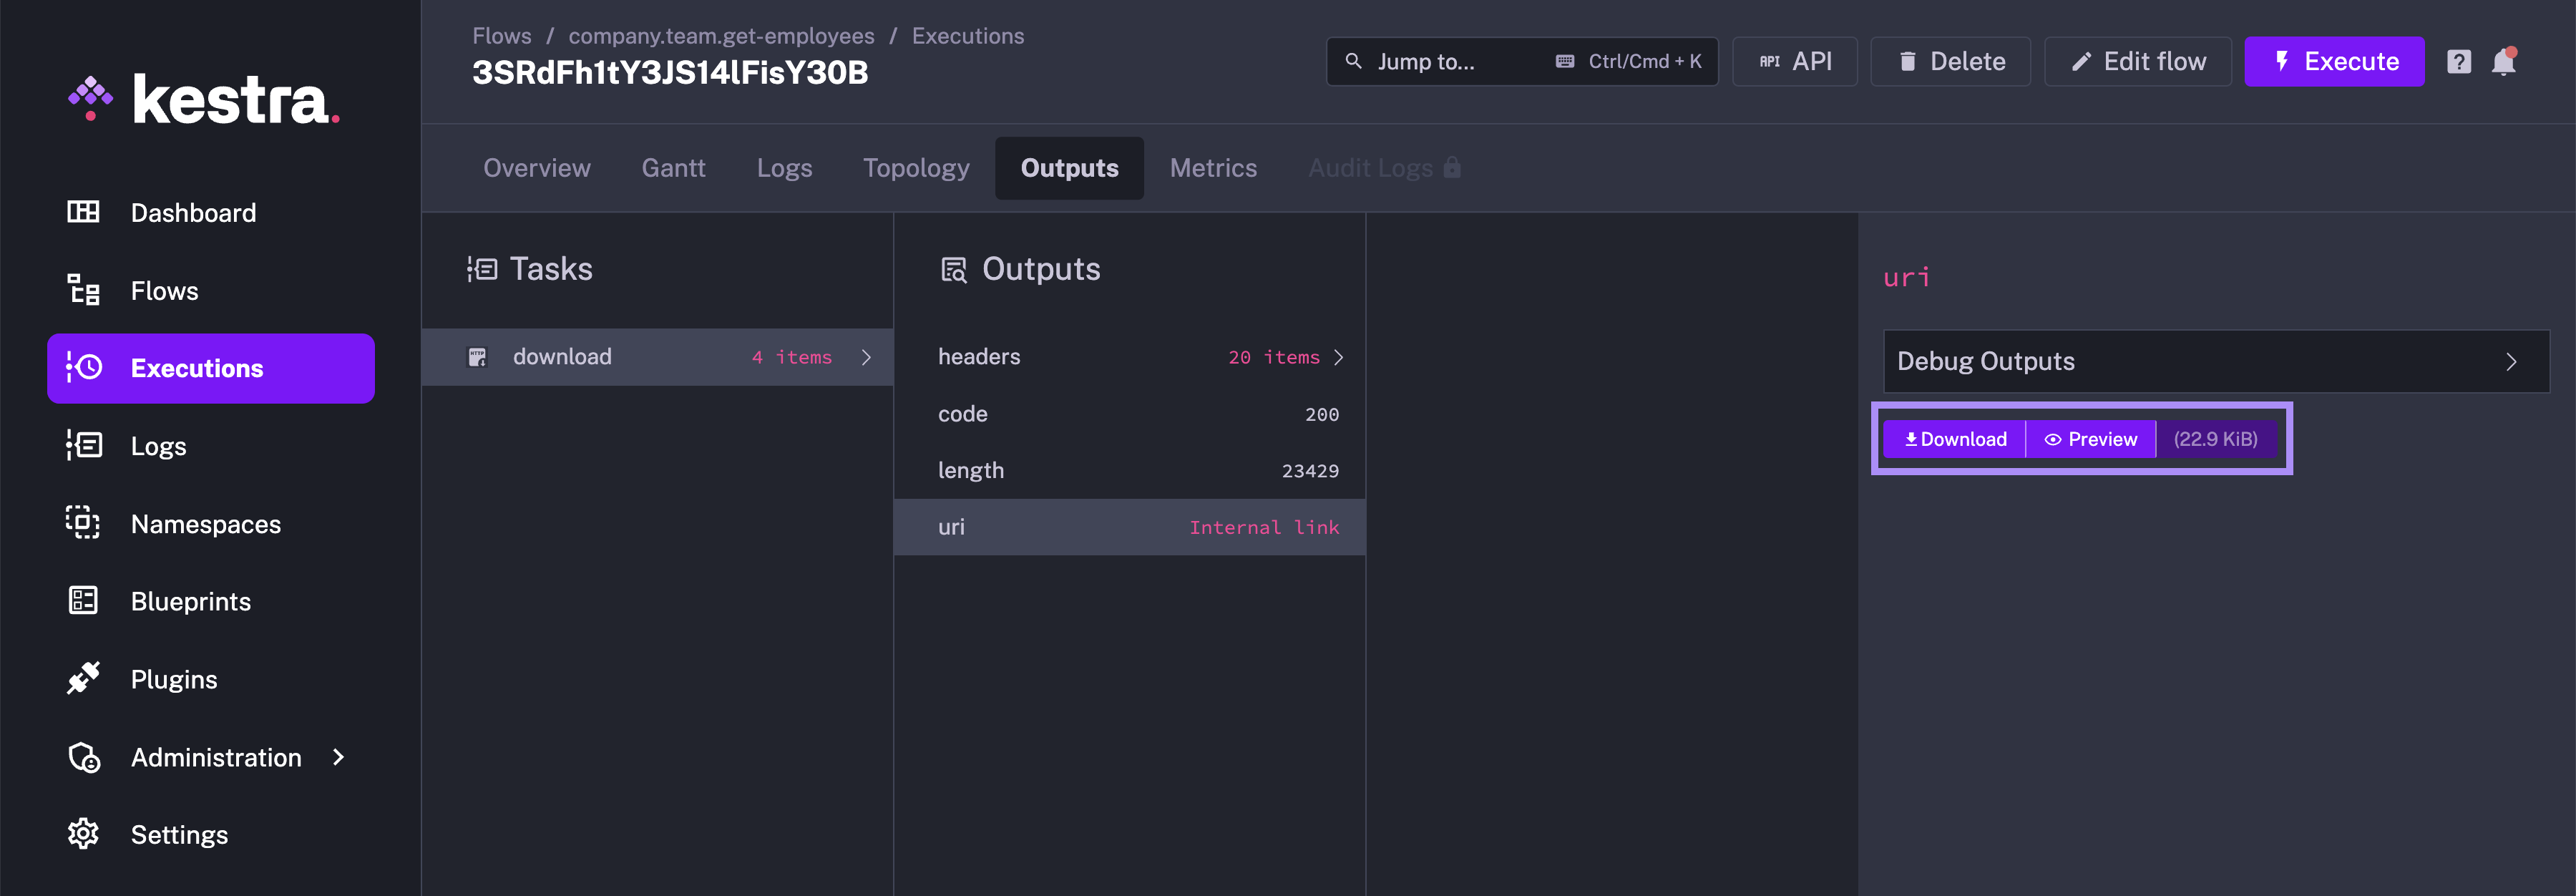Click the Flows tree icon
This screenshot has height=896, width=2576.
(x=83, y=290)
